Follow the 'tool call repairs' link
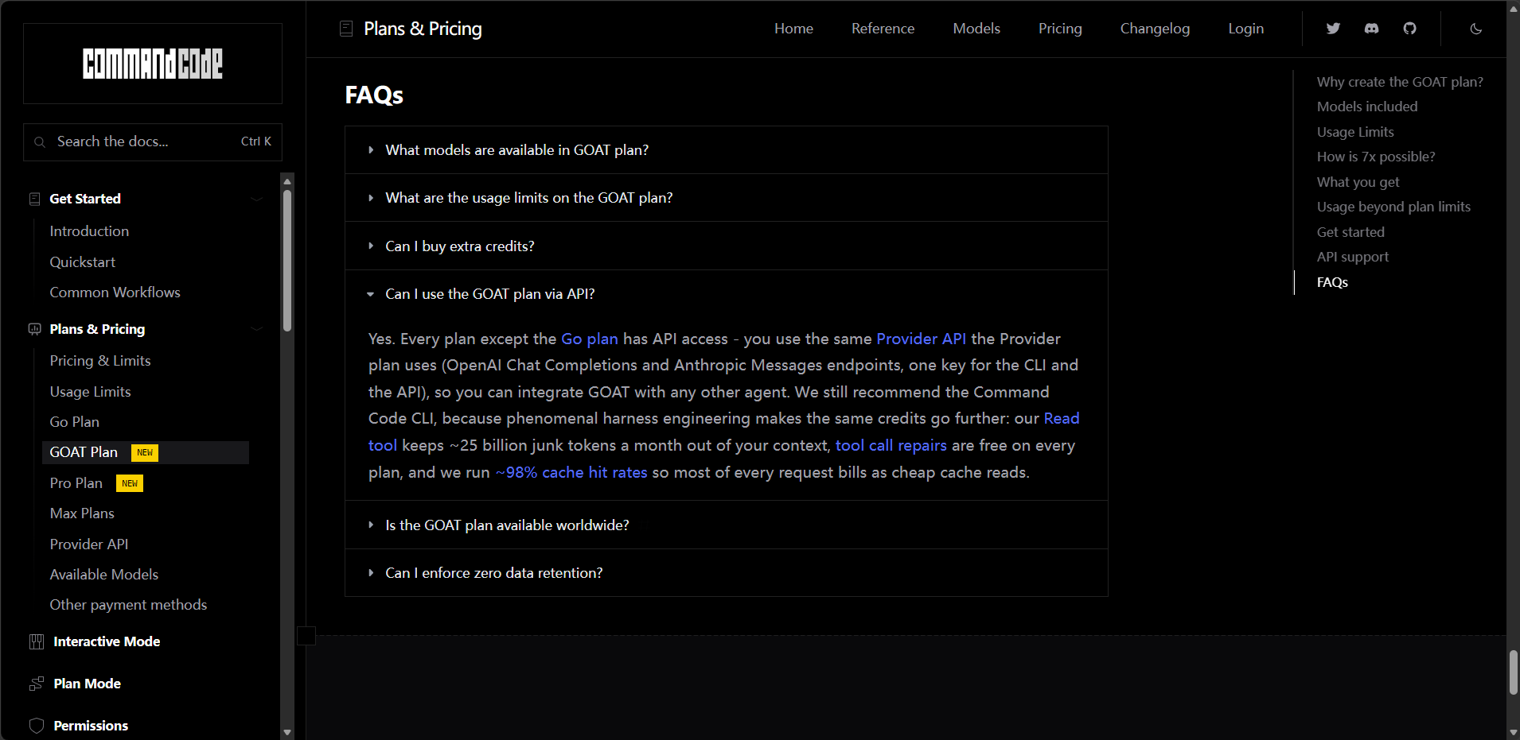The image size is (1520, 740). click(x=891, y=445)
